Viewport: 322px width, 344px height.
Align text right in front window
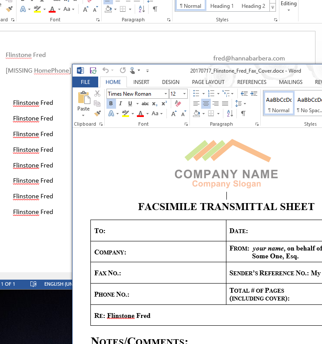coord(216,104)
